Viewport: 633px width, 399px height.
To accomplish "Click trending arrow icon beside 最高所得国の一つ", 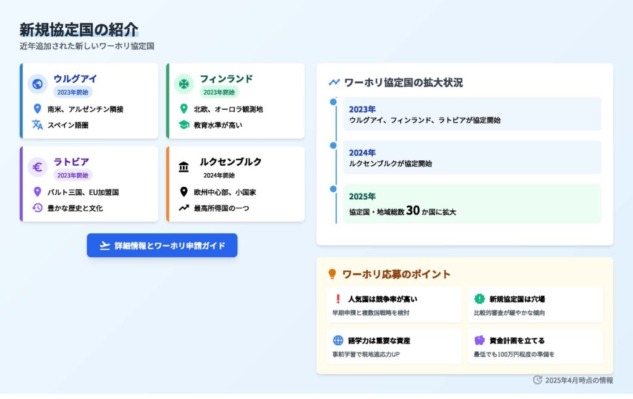I will pos(184,208).
